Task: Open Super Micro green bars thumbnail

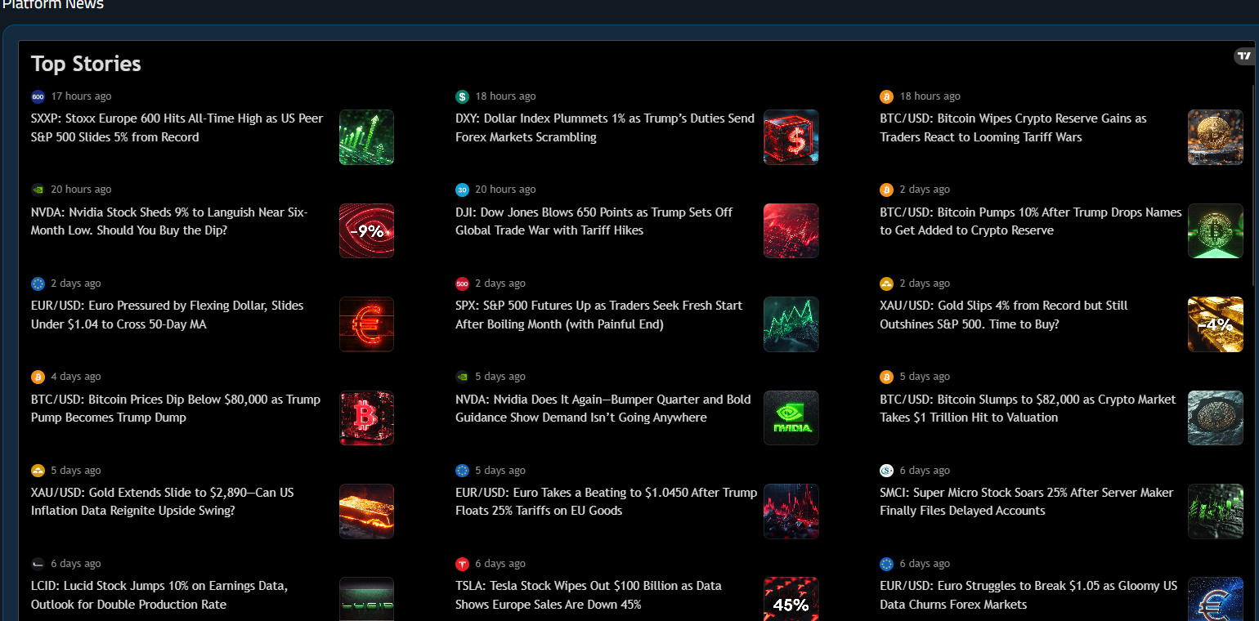Action: [x=1215, y=512]
